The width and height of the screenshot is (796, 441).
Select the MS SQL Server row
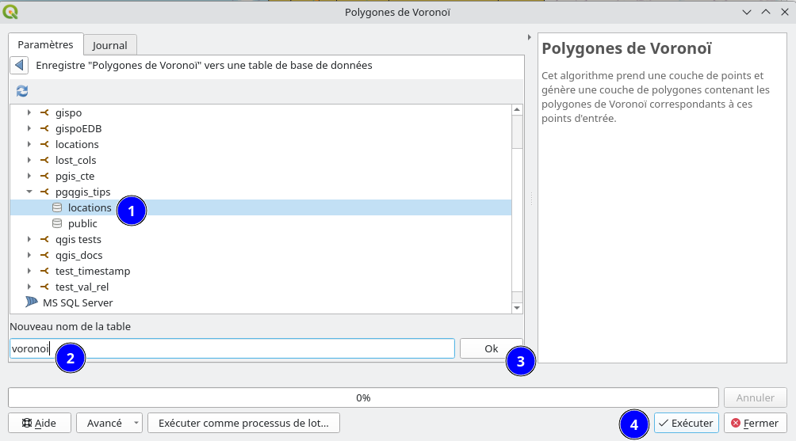click(x=260, y=302)
